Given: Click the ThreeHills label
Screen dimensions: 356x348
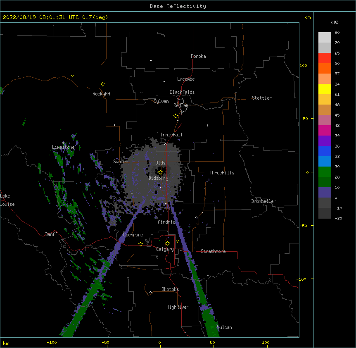Looking at the screenshot, I should click(x=222, y=173).
